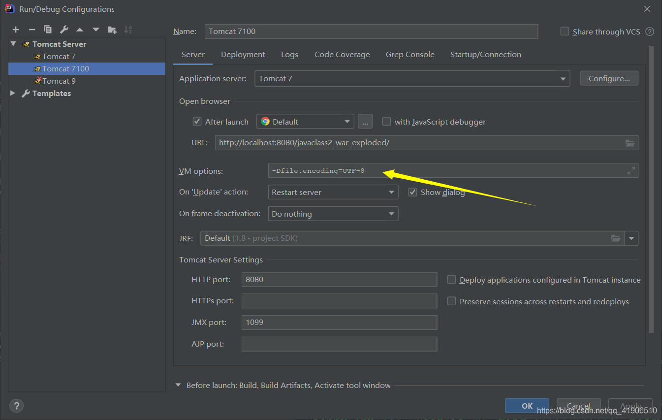Click the Apply button
Viewport: 662px width, 420px height.
[x=630, y=406]
